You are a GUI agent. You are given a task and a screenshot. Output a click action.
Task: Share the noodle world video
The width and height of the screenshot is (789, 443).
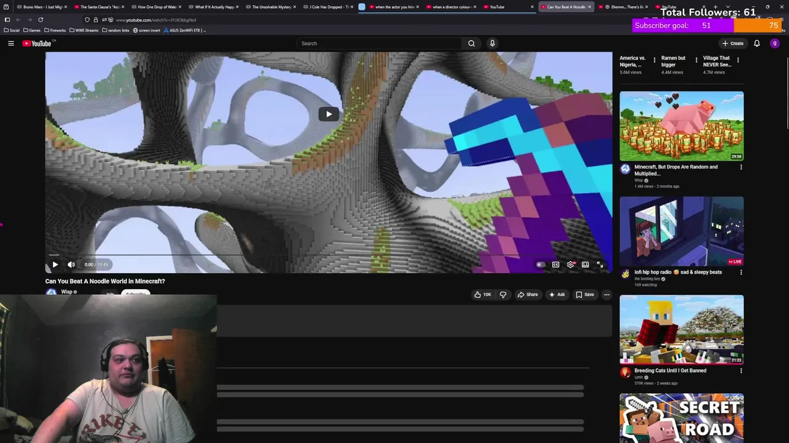point(528,295)
